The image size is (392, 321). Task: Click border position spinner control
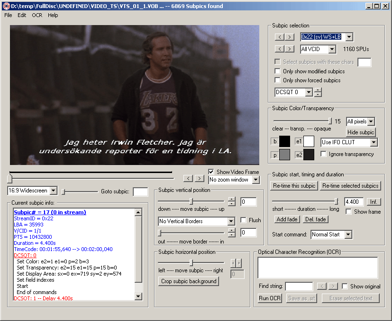pos(232,232)
